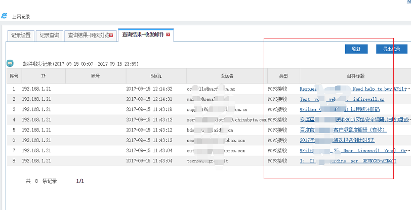Click the Internet Explorer logo icon
Image resolution: width=411 pixels, height=210 pixels.
pos(5,16)
